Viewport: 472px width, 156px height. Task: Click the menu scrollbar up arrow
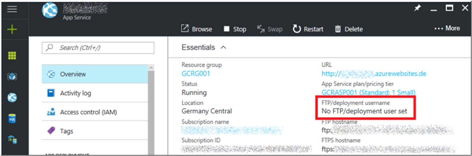click(x=151, y=68)
